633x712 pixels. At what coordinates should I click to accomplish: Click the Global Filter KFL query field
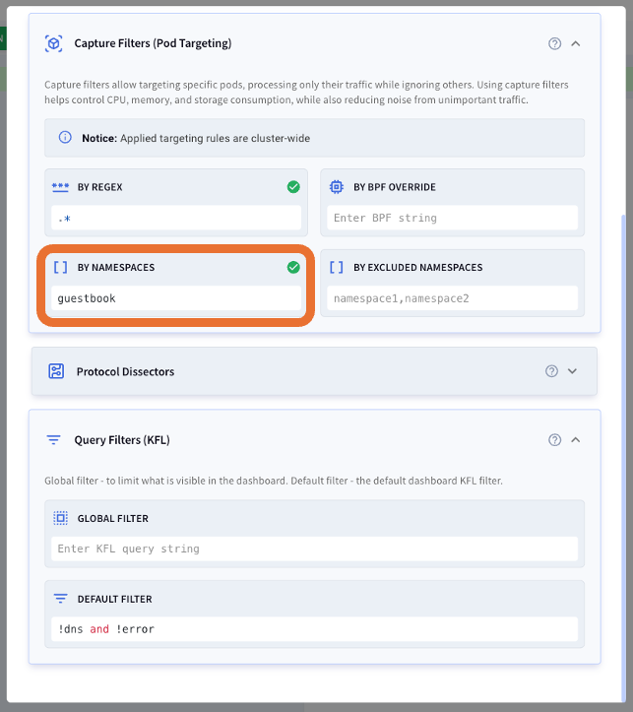(x=314, y=549)
